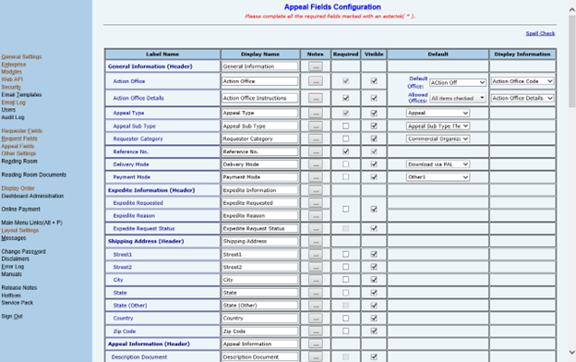
Task: Open Email Templates in sidebar
Action: tap(21, 95)
